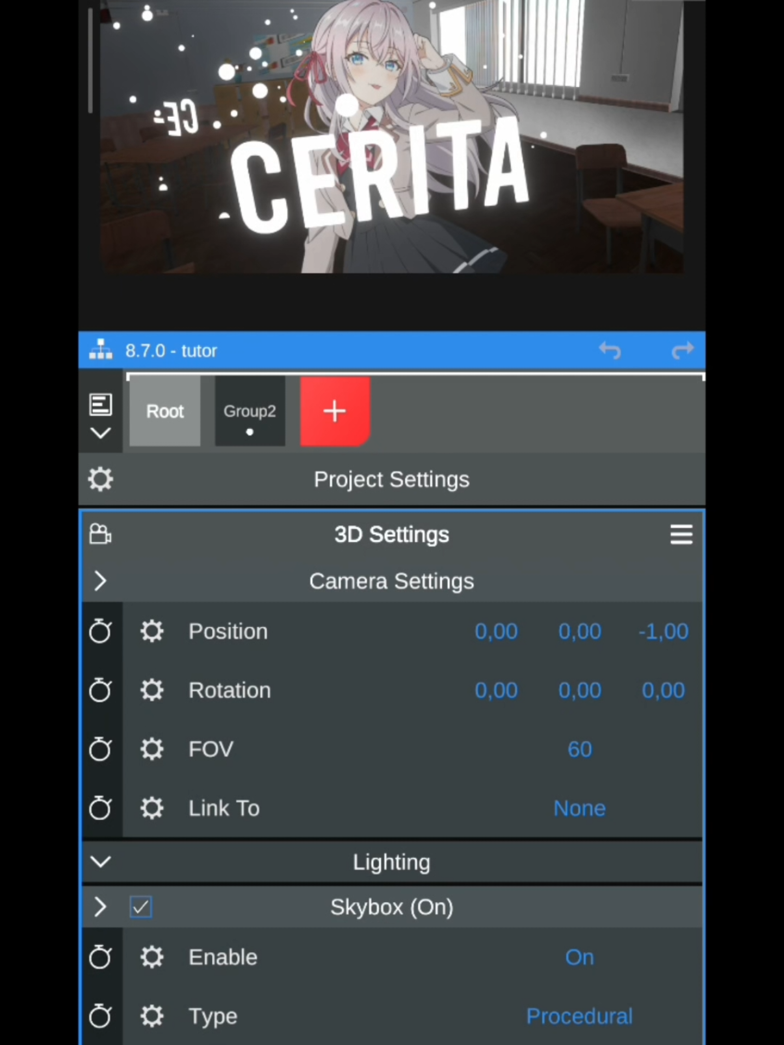Viewport: 784px width, 1045px height.
Task: Toggle keyframe stopwatch for Type
Action: click(100, 1016)
